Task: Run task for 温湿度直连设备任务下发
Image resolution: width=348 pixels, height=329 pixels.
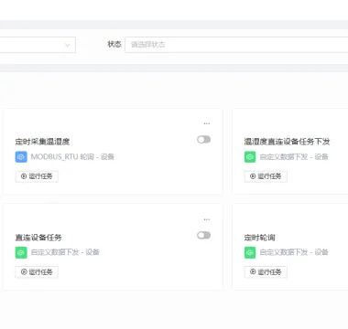Action: tap(266, 176)
